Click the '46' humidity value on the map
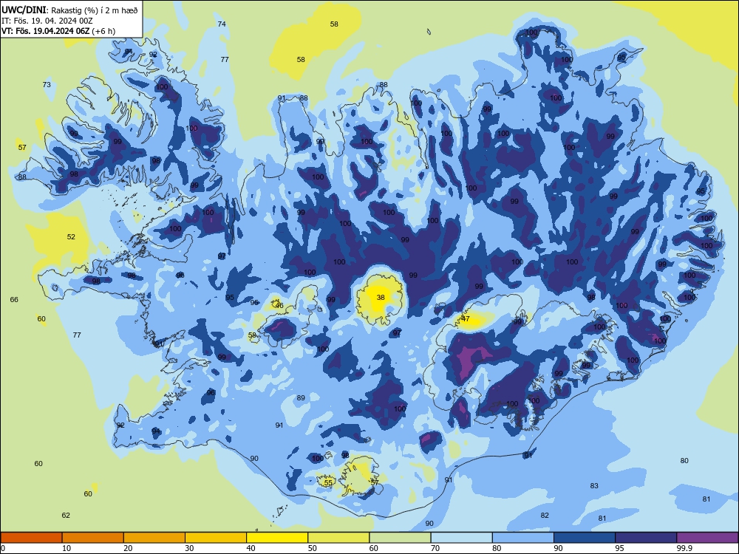 coord(279,306)
